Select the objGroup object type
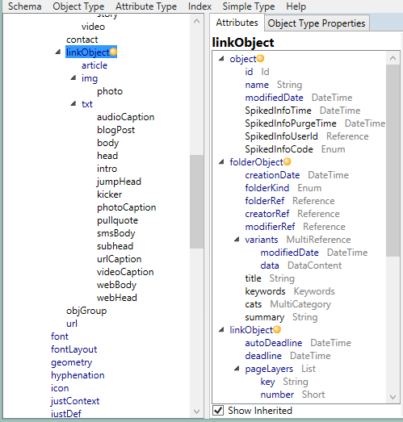403x422 pixels. click(86, 311)
